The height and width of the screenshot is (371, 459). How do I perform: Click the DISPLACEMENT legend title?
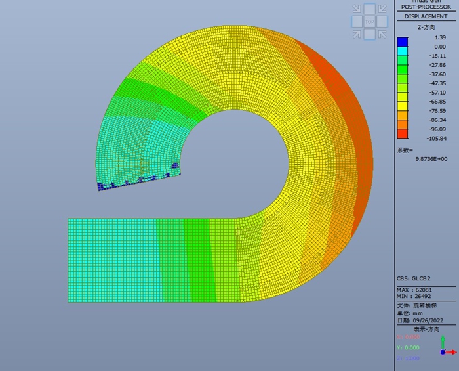426,16
